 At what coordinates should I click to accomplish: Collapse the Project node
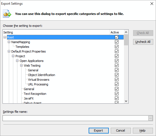tap(13, 56)
